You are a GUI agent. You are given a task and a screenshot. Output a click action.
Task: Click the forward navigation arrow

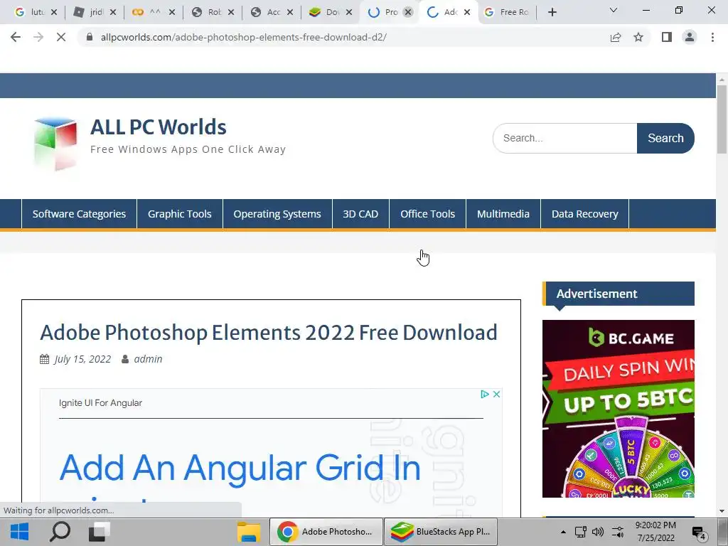point(38,37)
